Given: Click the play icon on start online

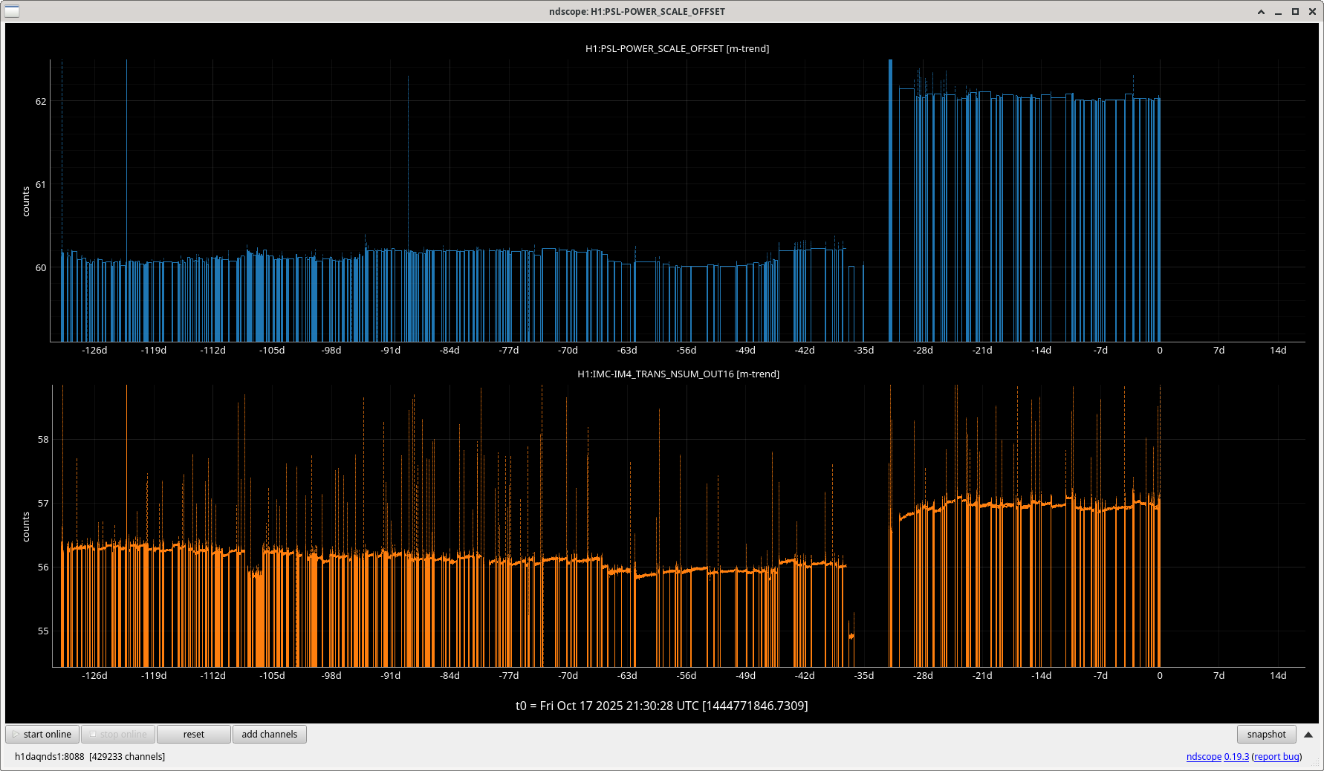Looking at the screenshot, I should click(x=16, y=734).
